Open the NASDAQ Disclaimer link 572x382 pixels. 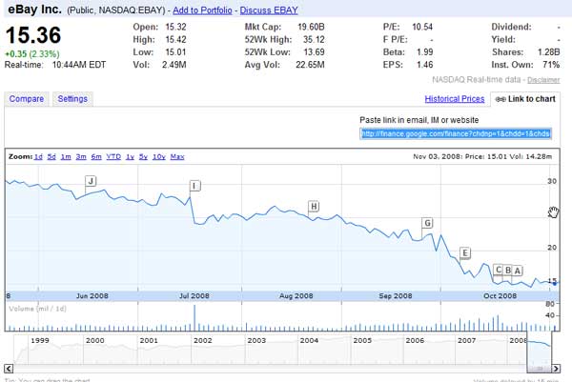pos(543,80)
